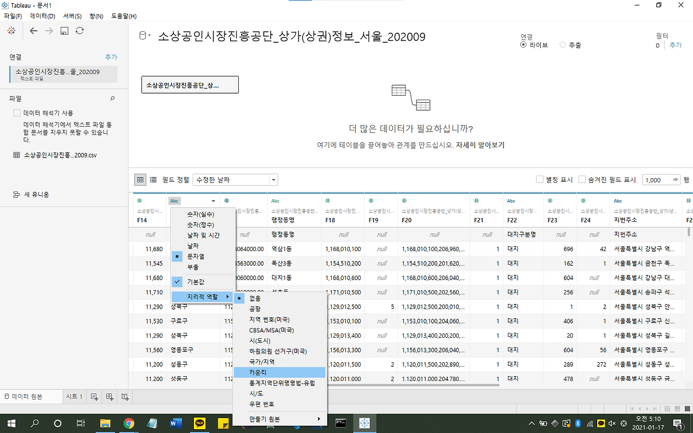The image size is (693, 433).
Task: Open the Windows Start menu
Action: (11, 423)
